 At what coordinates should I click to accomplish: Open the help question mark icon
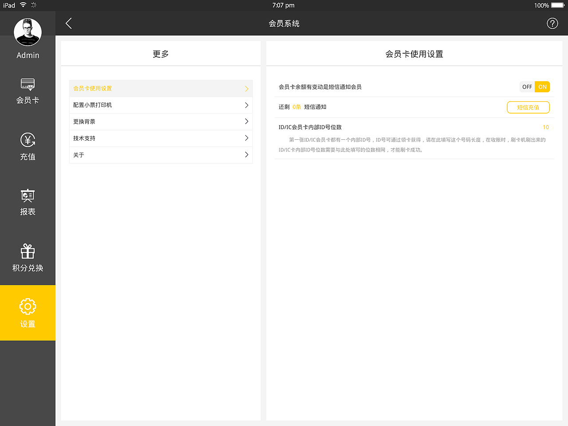coord(552,23)
